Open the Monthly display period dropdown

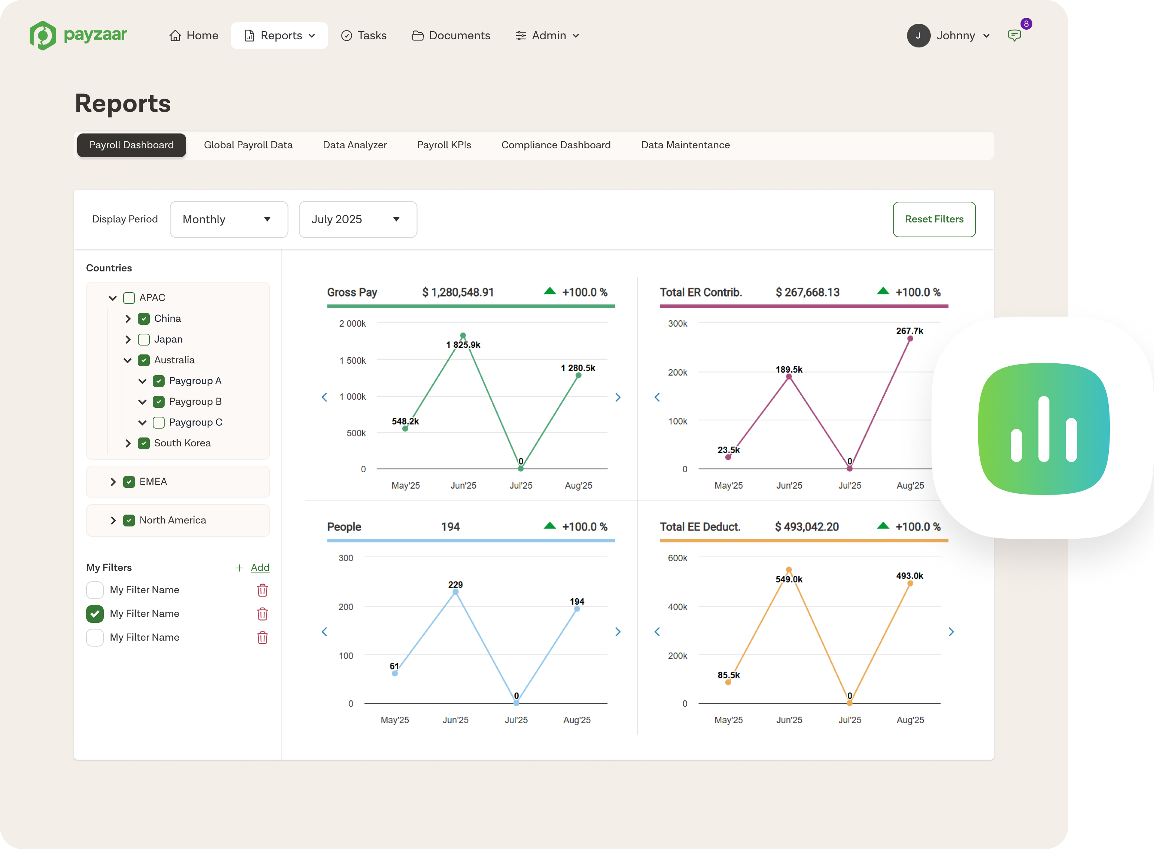(229, 219)
